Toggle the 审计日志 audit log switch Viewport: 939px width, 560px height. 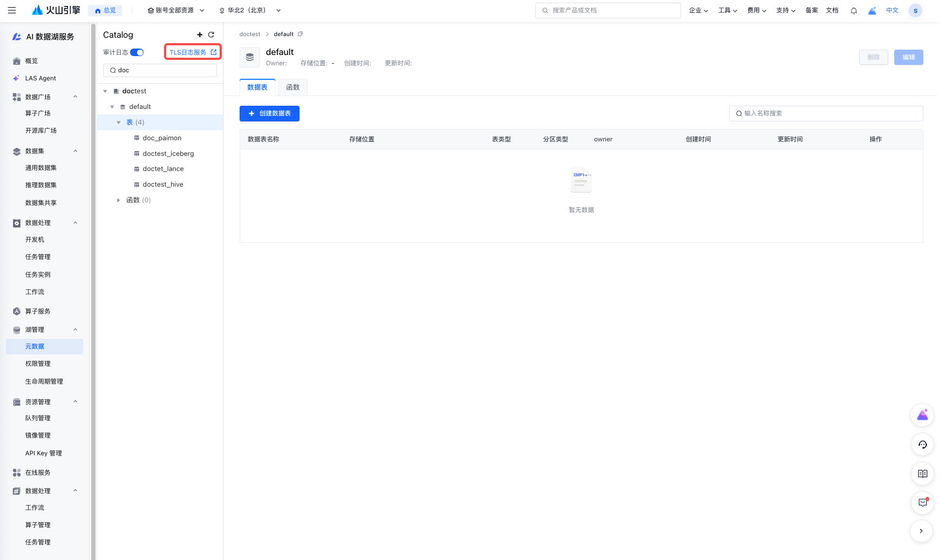pyautogui.click(x=137, y=52)
